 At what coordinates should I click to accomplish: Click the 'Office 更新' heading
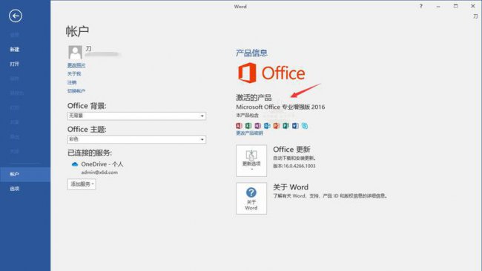coord(291,150)
